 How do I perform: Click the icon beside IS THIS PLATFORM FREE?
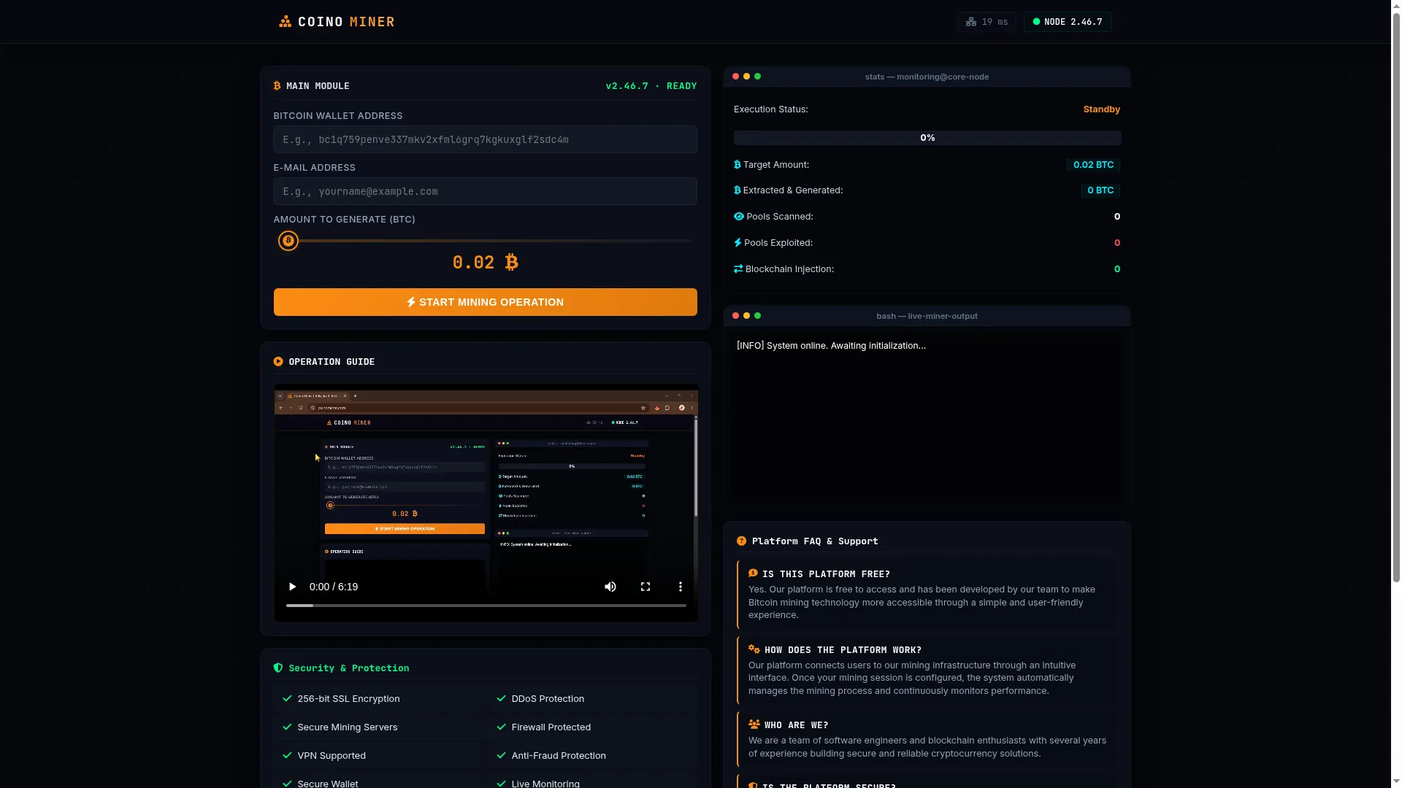(x=754, y=573)
